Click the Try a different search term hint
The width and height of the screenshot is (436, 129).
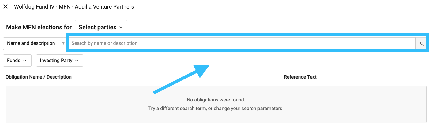point(216,109)
